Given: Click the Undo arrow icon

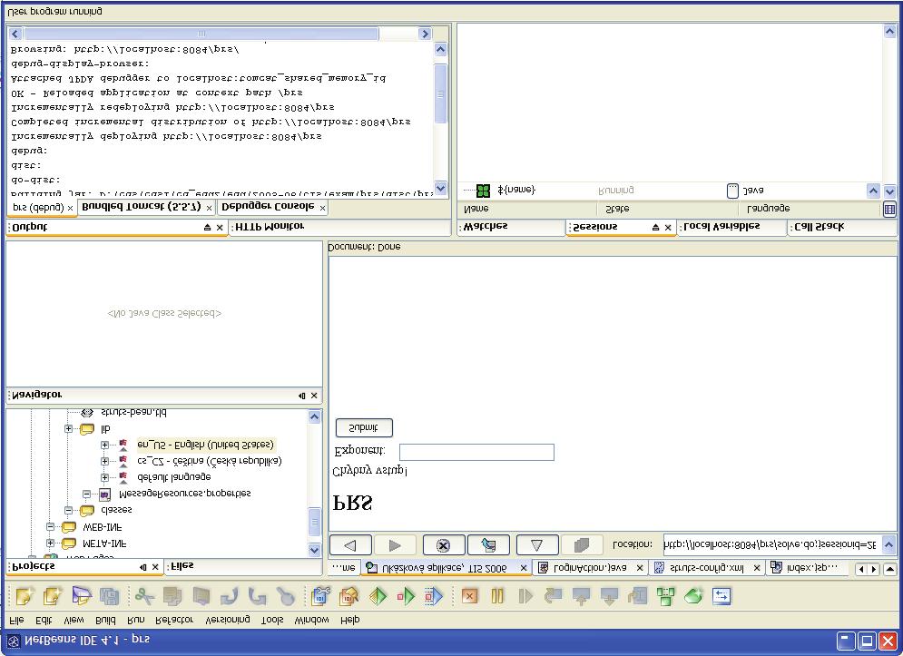Looking at the screenshot, I should 230,595.
